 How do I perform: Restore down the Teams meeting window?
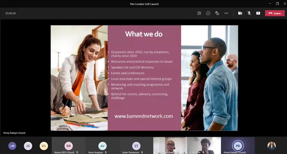tap(277, 4)
